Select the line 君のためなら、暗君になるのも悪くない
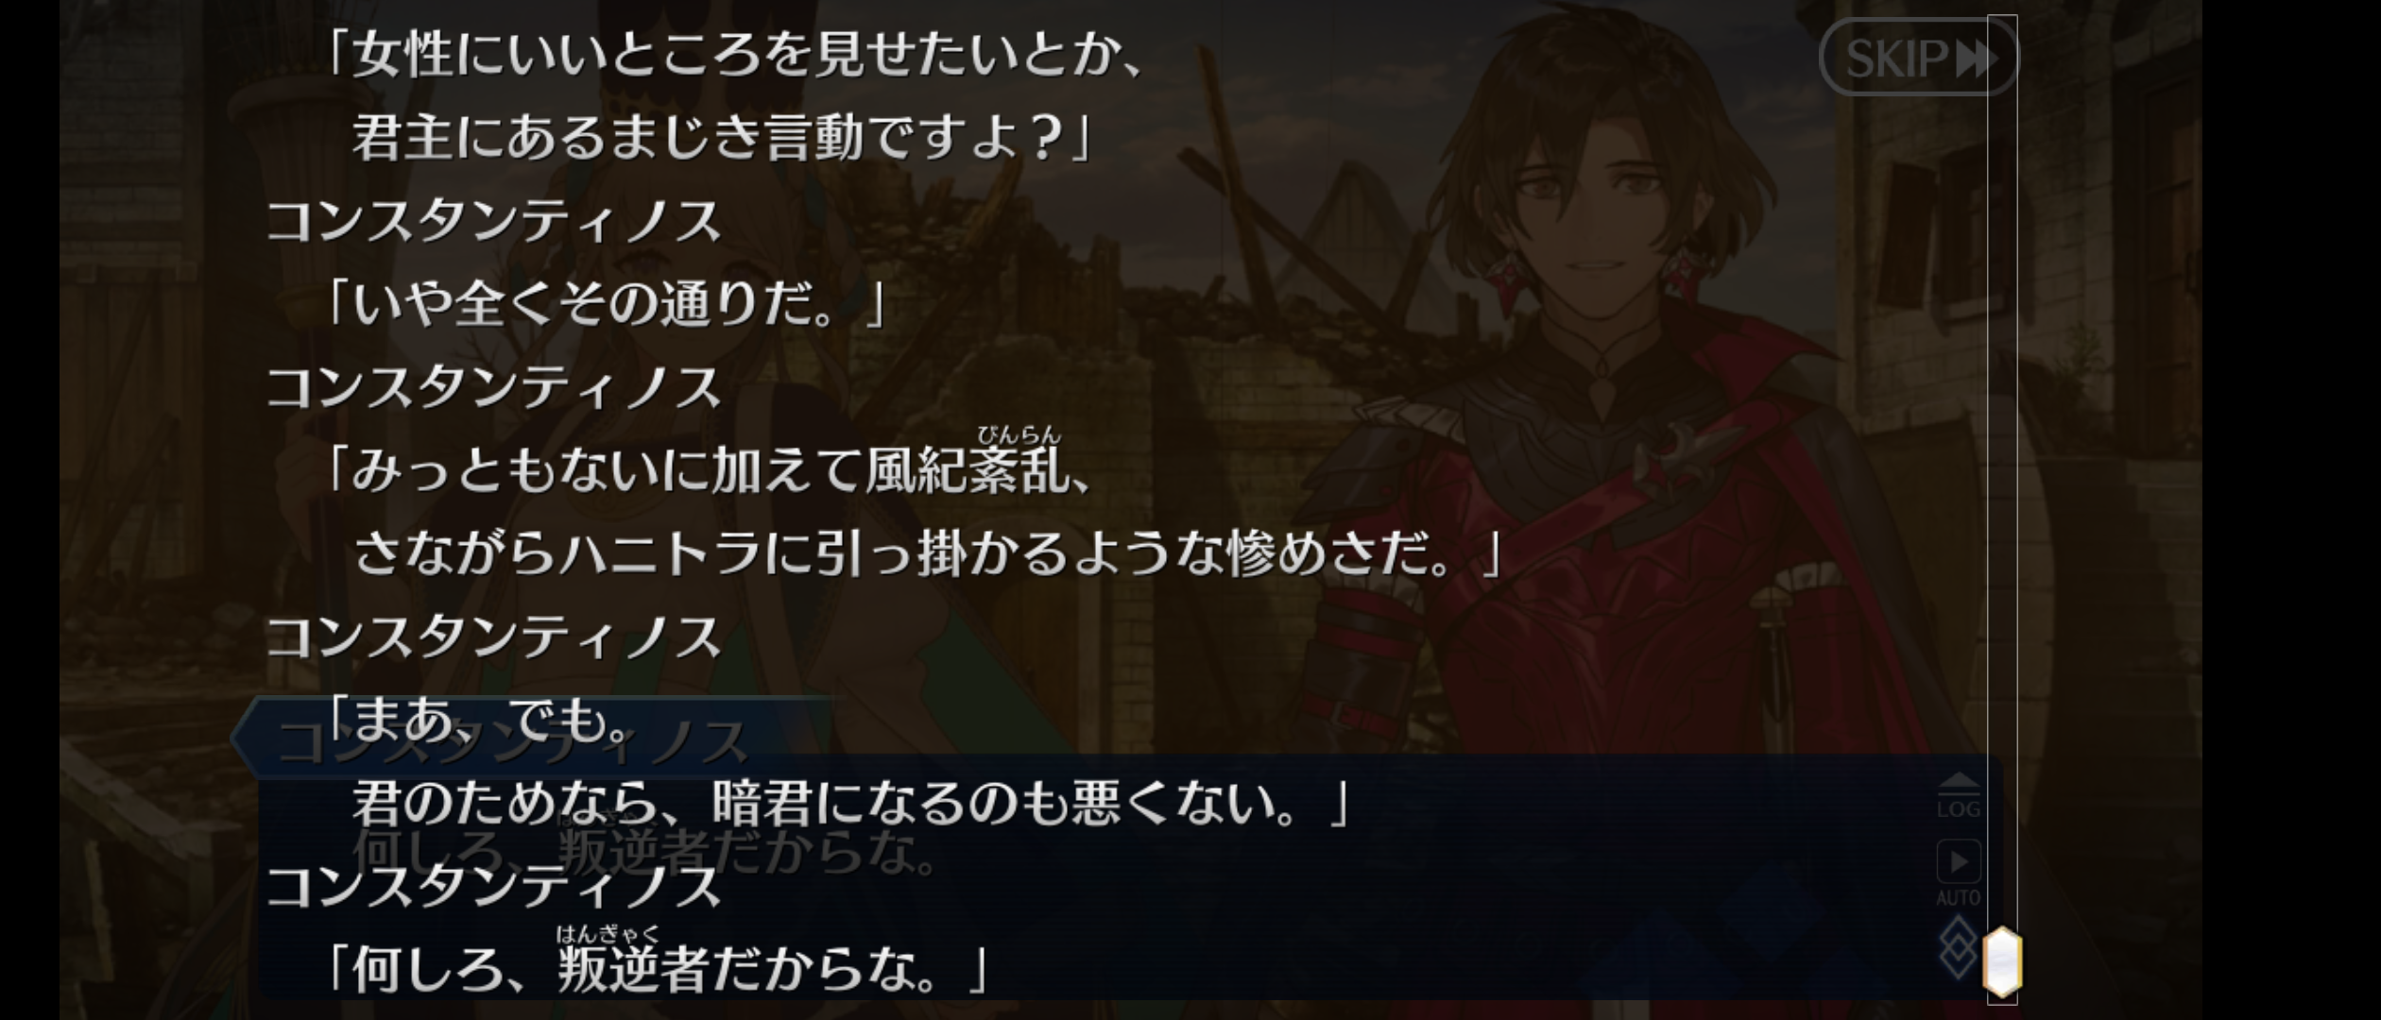 tap(850, 803)
